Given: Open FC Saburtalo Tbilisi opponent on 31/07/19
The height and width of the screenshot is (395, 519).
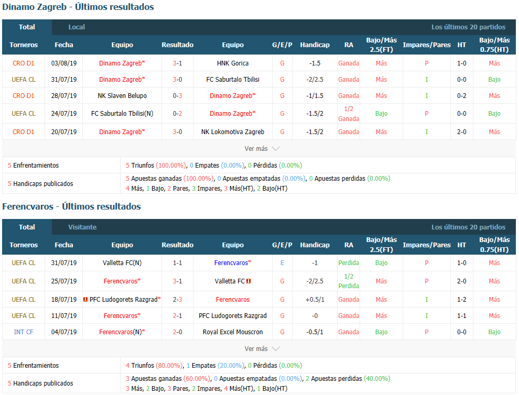Looking at the screenshot, I should point(233,80).
